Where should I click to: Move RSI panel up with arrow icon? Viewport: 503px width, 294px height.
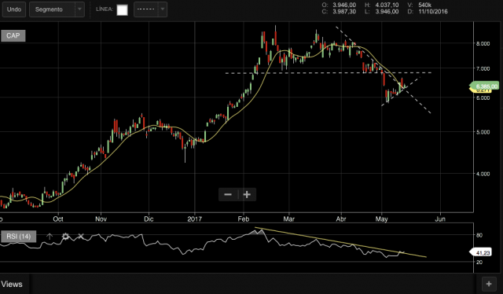[x=50, y=237]
